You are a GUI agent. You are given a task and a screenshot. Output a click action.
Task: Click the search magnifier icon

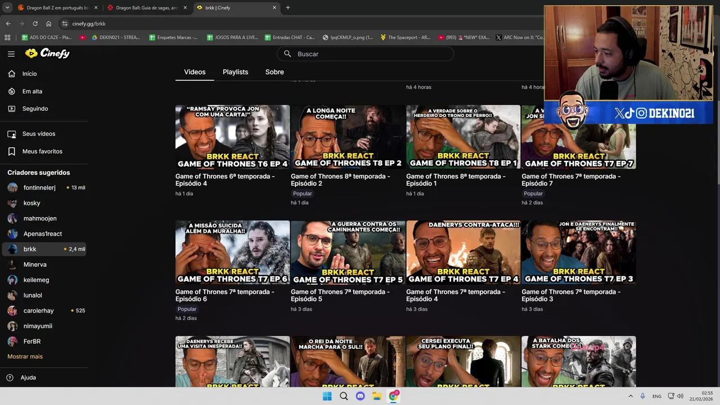click(x=287, y=54)
